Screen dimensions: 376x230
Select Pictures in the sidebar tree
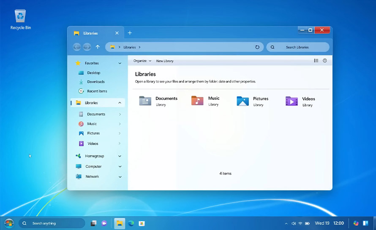93,133
